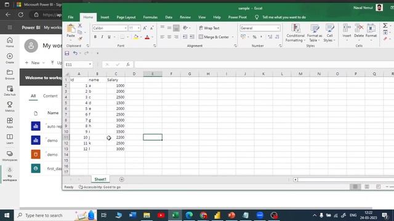Image resolution: width=394 pixels, height=221 pixels.
Task: Open fill color dropdown arrow
Action: coord(141,37)
